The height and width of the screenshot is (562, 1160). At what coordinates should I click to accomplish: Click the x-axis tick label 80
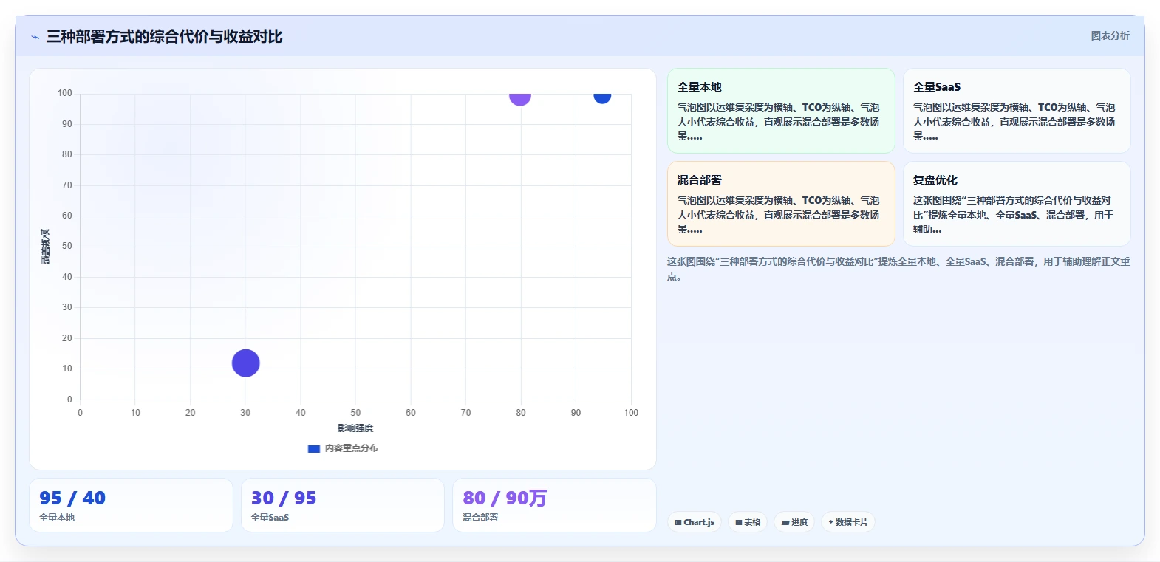point(521,413)
